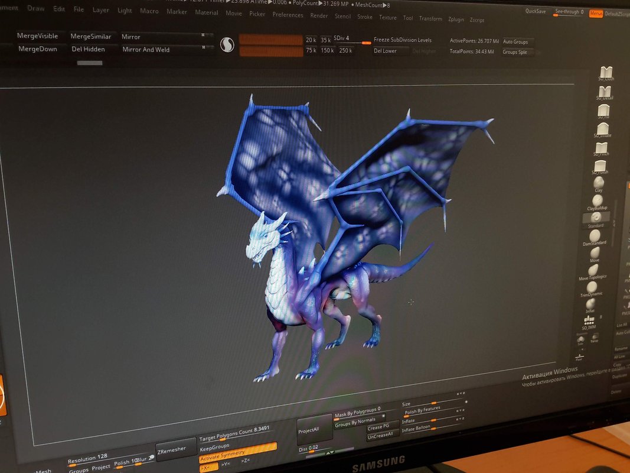Open the Draw menu
This screenshot has height=473, width=630.
(36, 8)
